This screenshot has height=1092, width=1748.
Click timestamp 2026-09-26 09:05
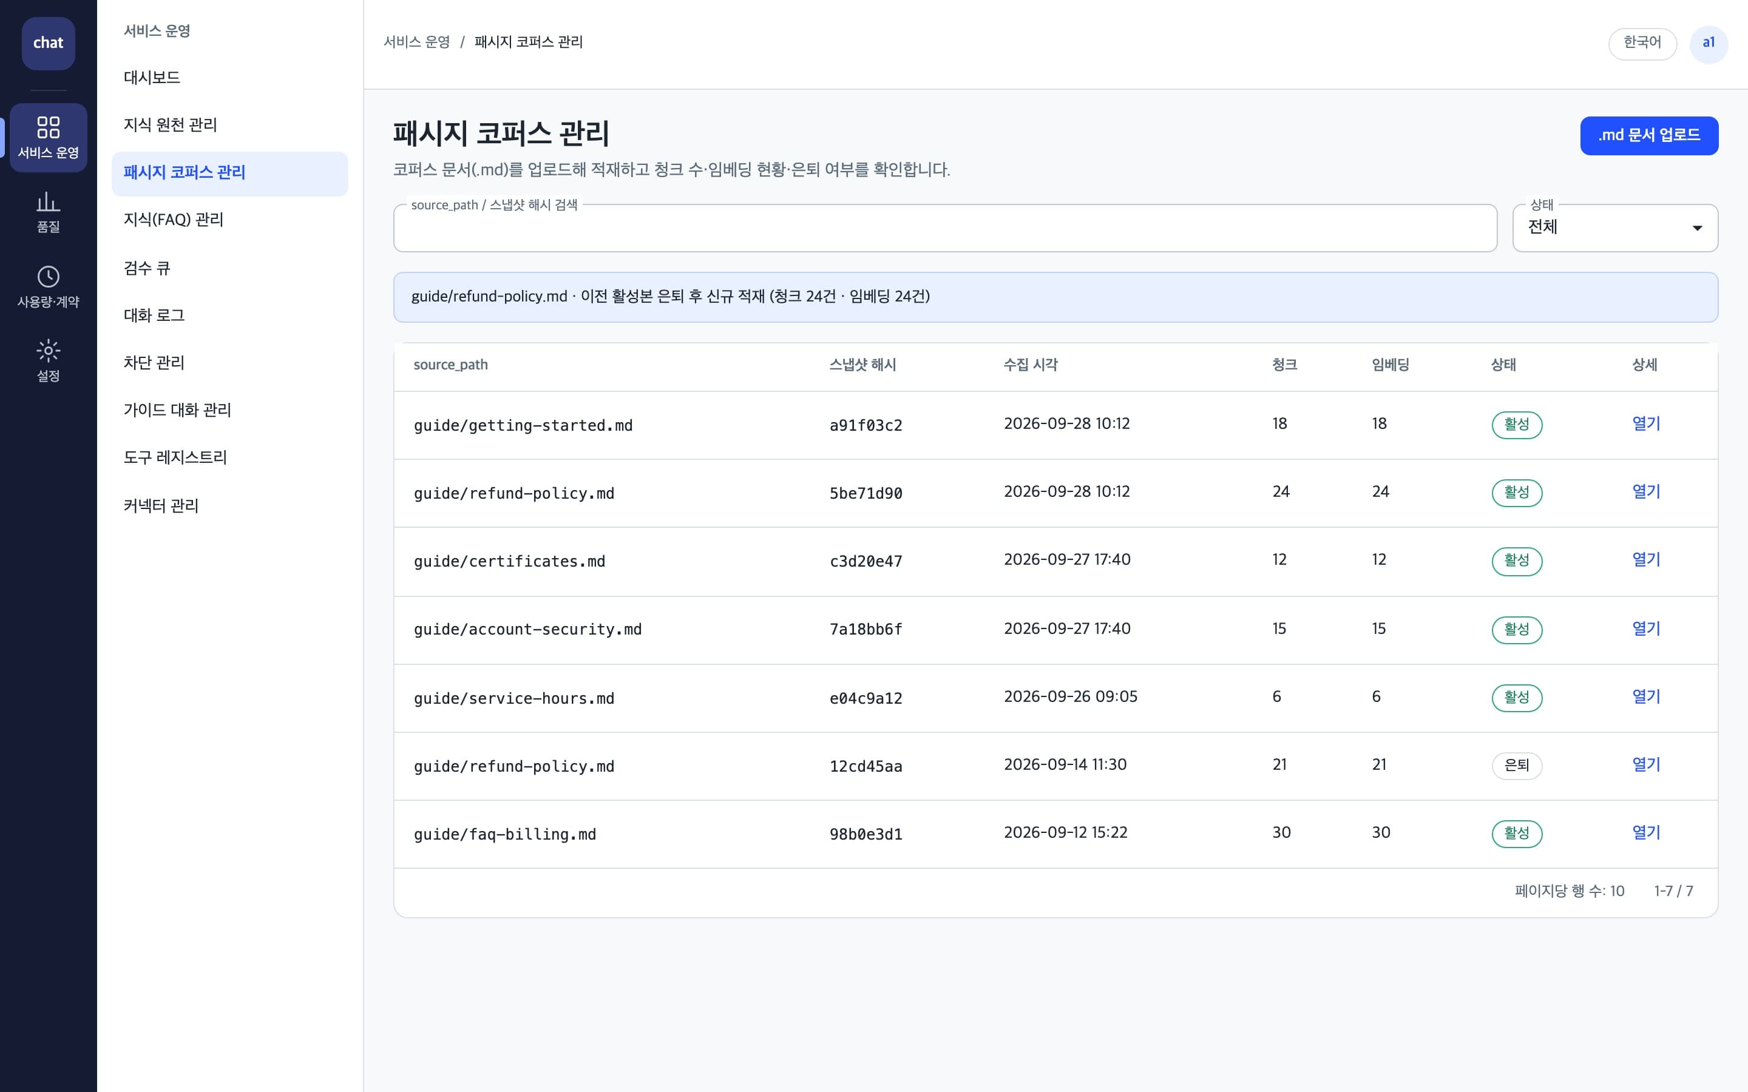1071,697
